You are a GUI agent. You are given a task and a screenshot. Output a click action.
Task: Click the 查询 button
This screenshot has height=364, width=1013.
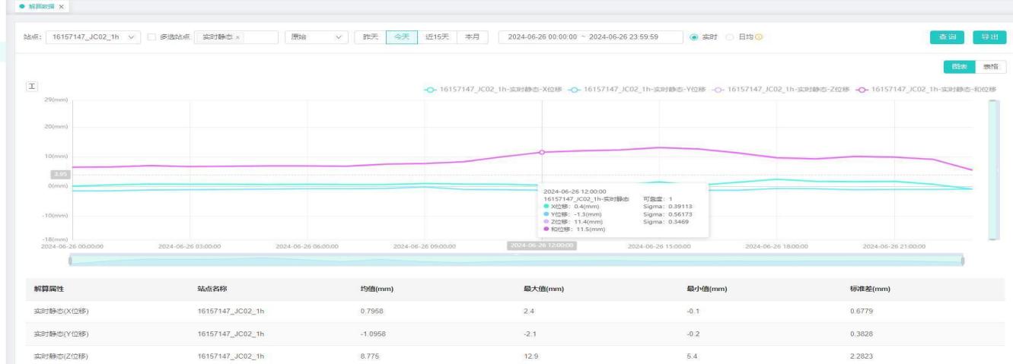pyautogui.click(x=948, y=36)
